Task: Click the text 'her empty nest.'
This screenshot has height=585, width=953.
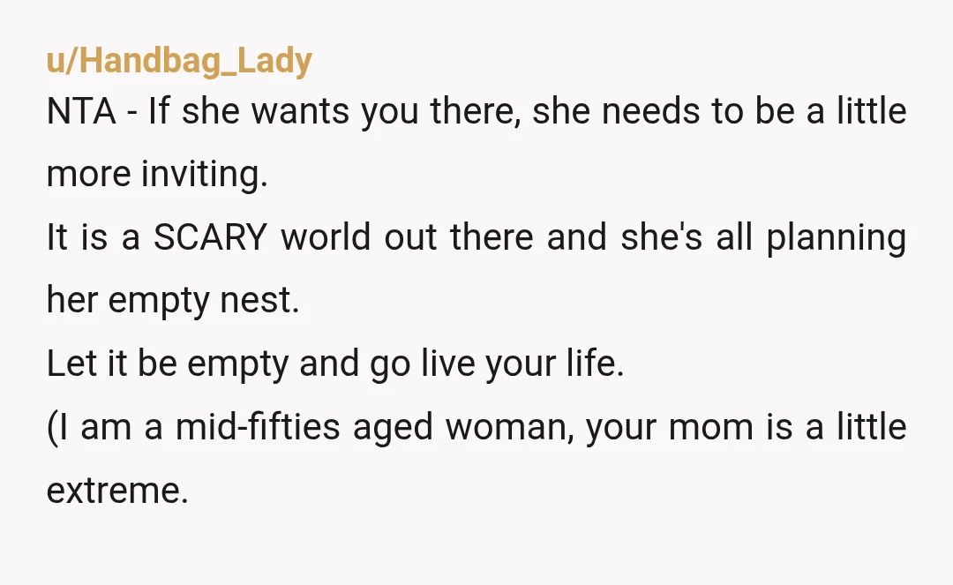Action: tap(173, 300)
